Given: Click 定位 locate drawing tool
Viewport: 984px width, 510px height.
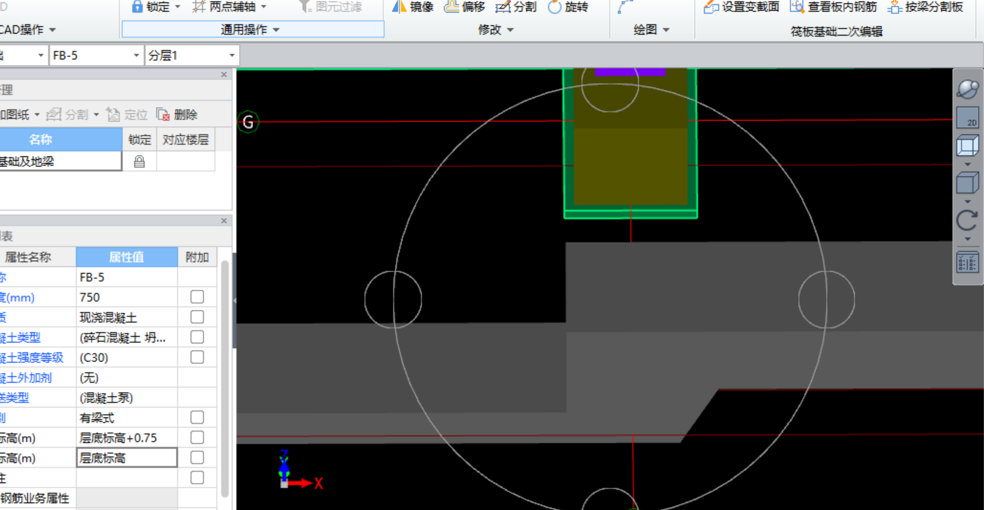Looking at the screenshot, I should pos(127,115).
